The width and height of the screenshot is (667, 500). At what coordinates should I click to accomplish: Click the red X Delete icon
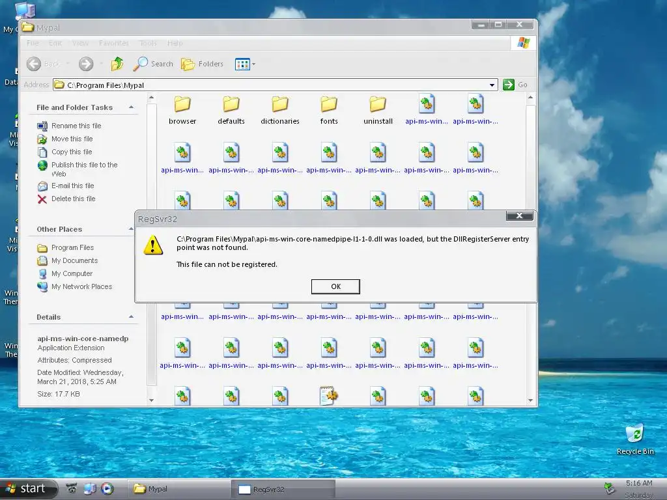pos(42,199)
